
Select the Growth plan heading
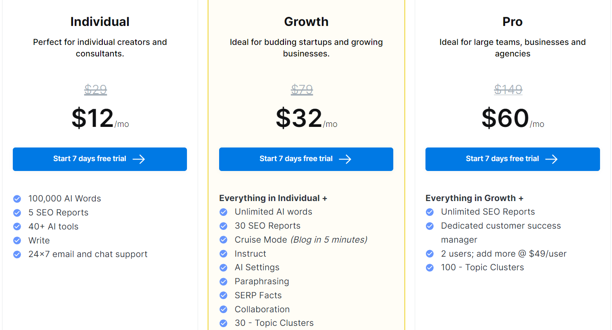point(306,21)
